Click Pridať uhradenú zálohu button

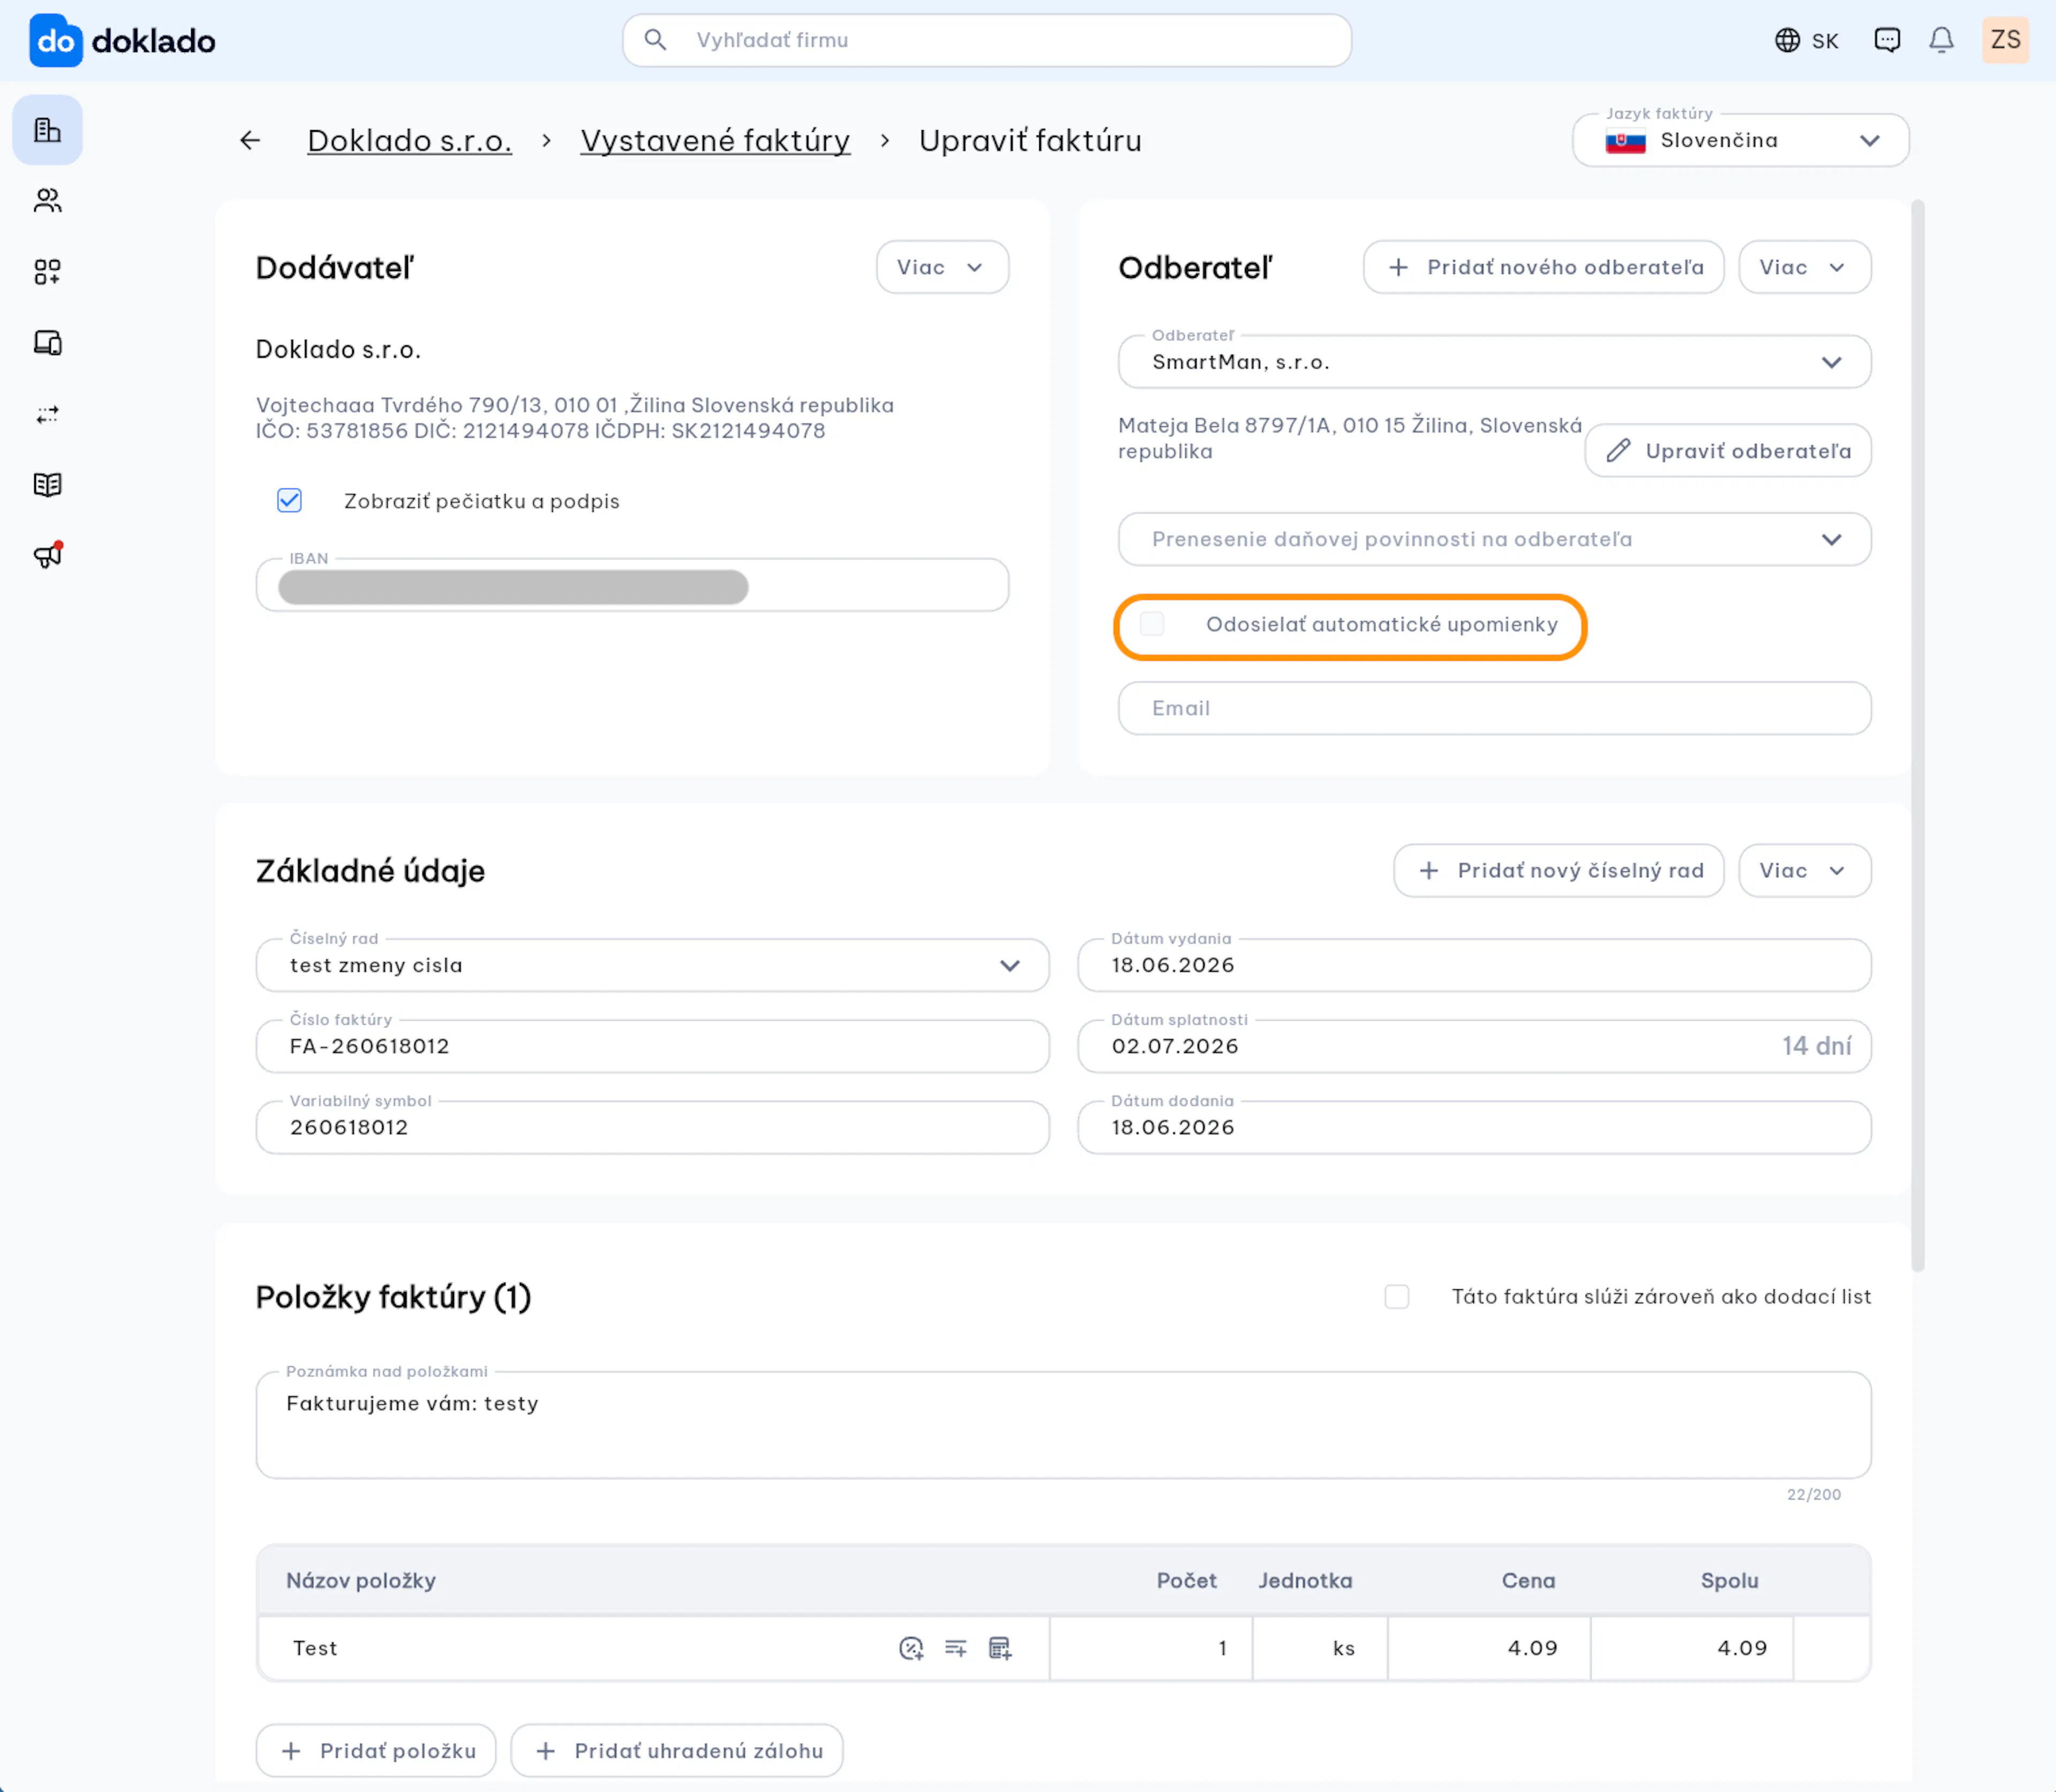click(677, 1751)
